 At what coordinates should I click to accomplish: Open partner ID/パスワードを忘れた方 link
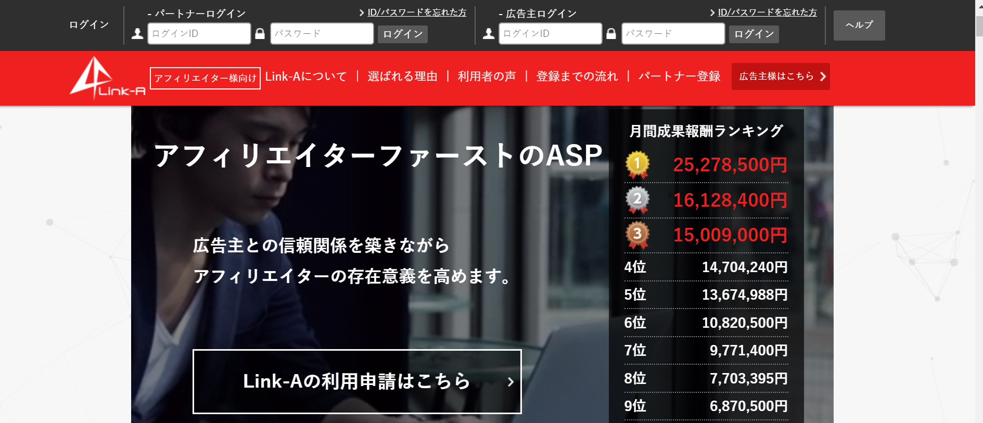(x=416, y=12)
